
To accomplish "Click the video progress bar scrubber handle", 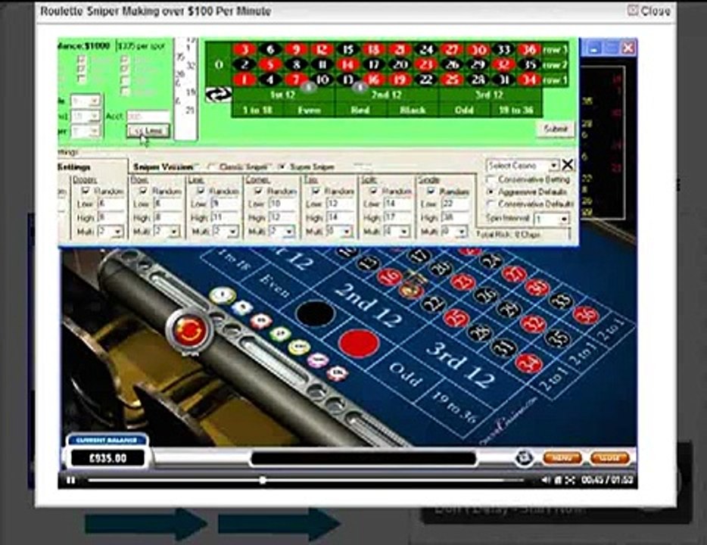I will (263, 481).
